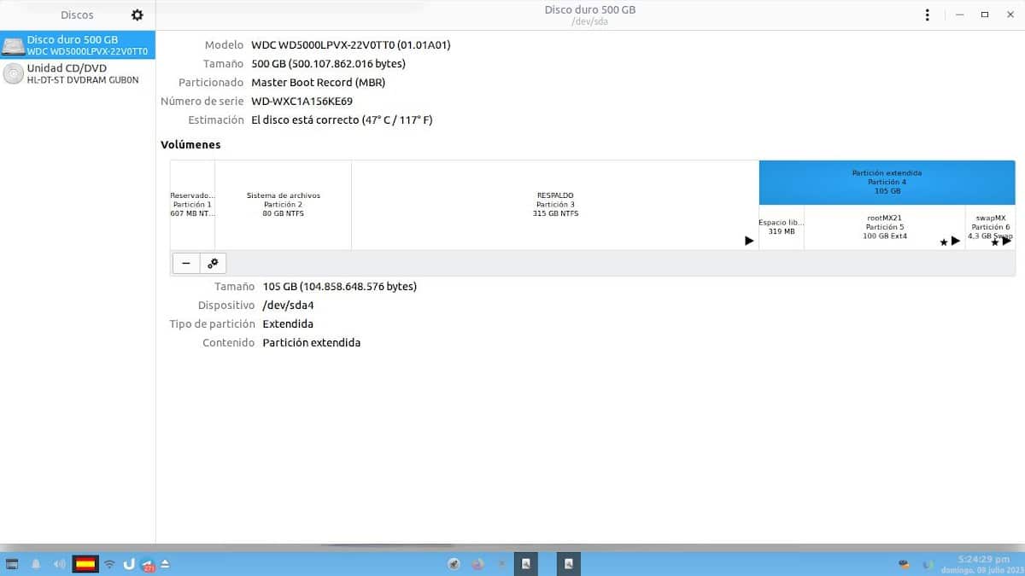Select swapMX Partición 6 volume block

point(991,227)
